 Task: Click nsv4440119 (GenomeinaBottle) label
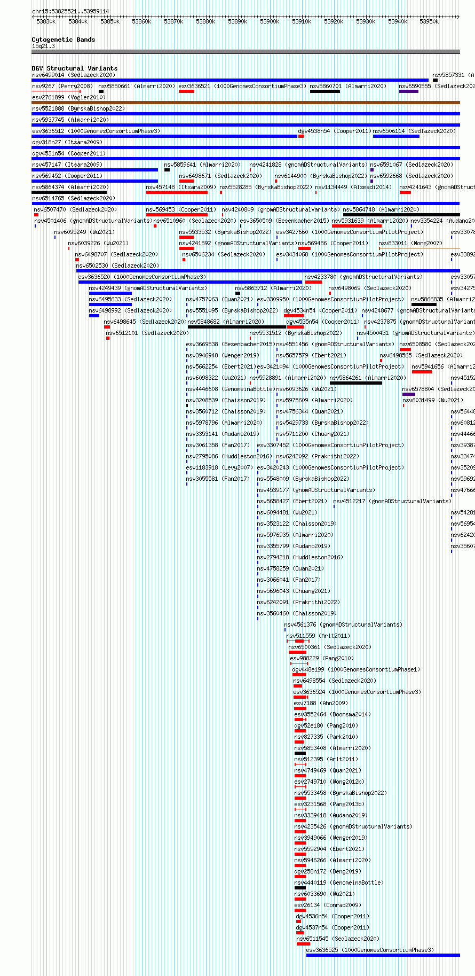click(339, 883)
